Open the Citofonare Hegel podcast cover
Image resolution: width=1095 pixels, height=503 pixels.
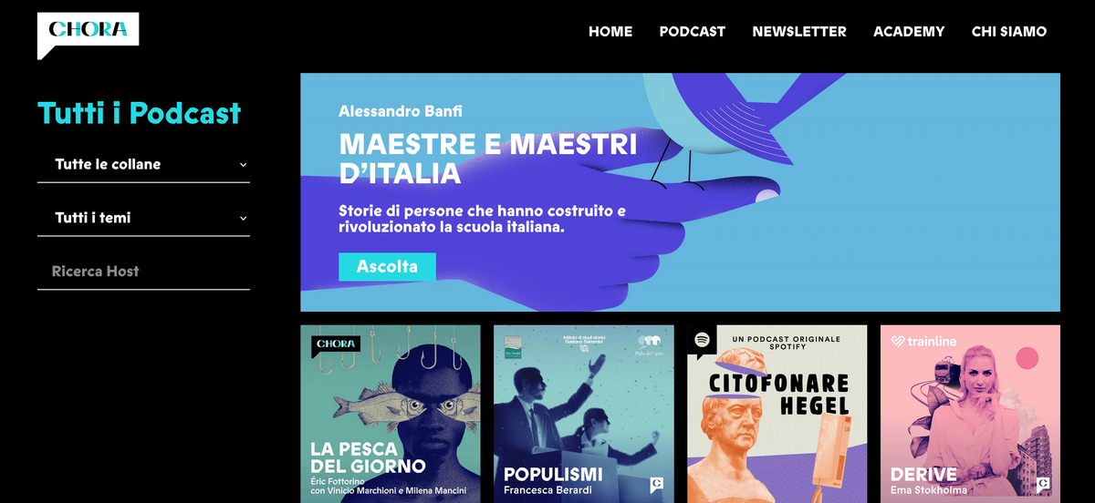pos(777,414)
